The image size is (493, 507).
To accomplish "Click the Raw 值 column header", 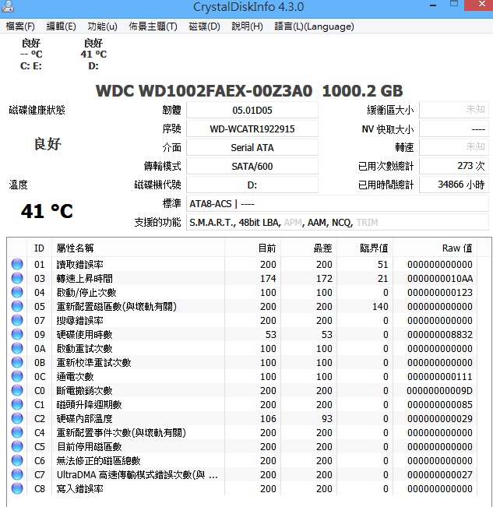I will (x=435, y=248).
